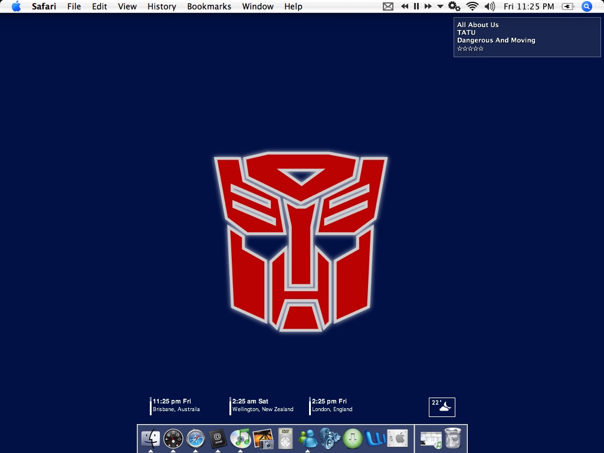Open Messenger from the Dock

(x=307, y=439)
